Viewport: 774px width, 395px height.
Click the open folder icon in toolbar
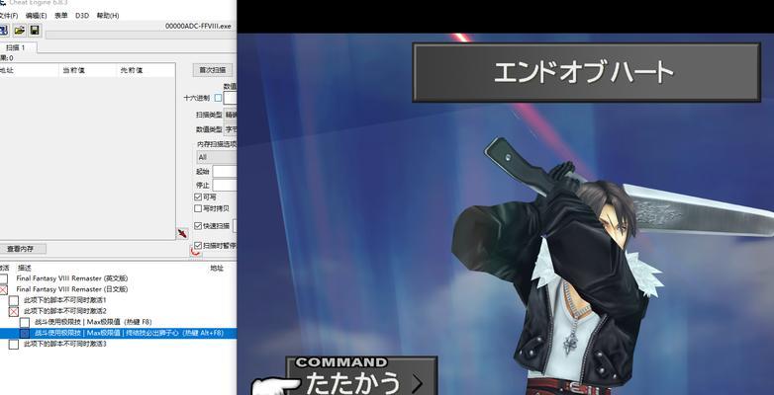(x=19, y=31)
